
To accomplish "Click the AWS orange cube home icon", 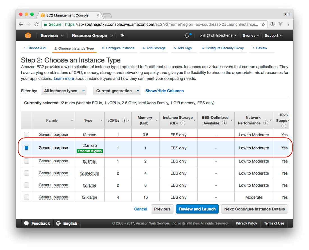I will point(28,36).
